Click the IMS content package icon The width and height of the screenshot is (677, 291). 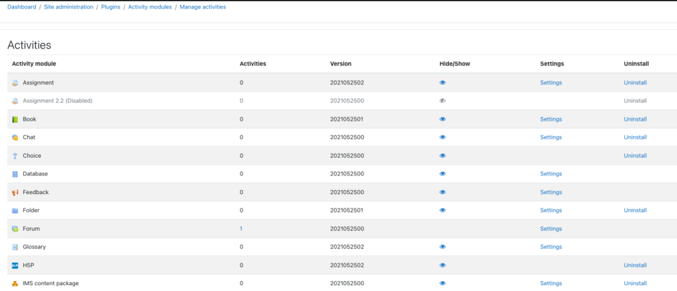(x=15, y=284)
